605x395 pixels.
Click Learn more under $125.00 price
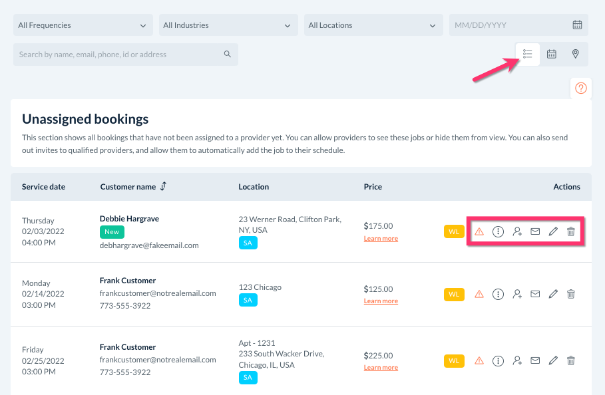coord(381,301)
